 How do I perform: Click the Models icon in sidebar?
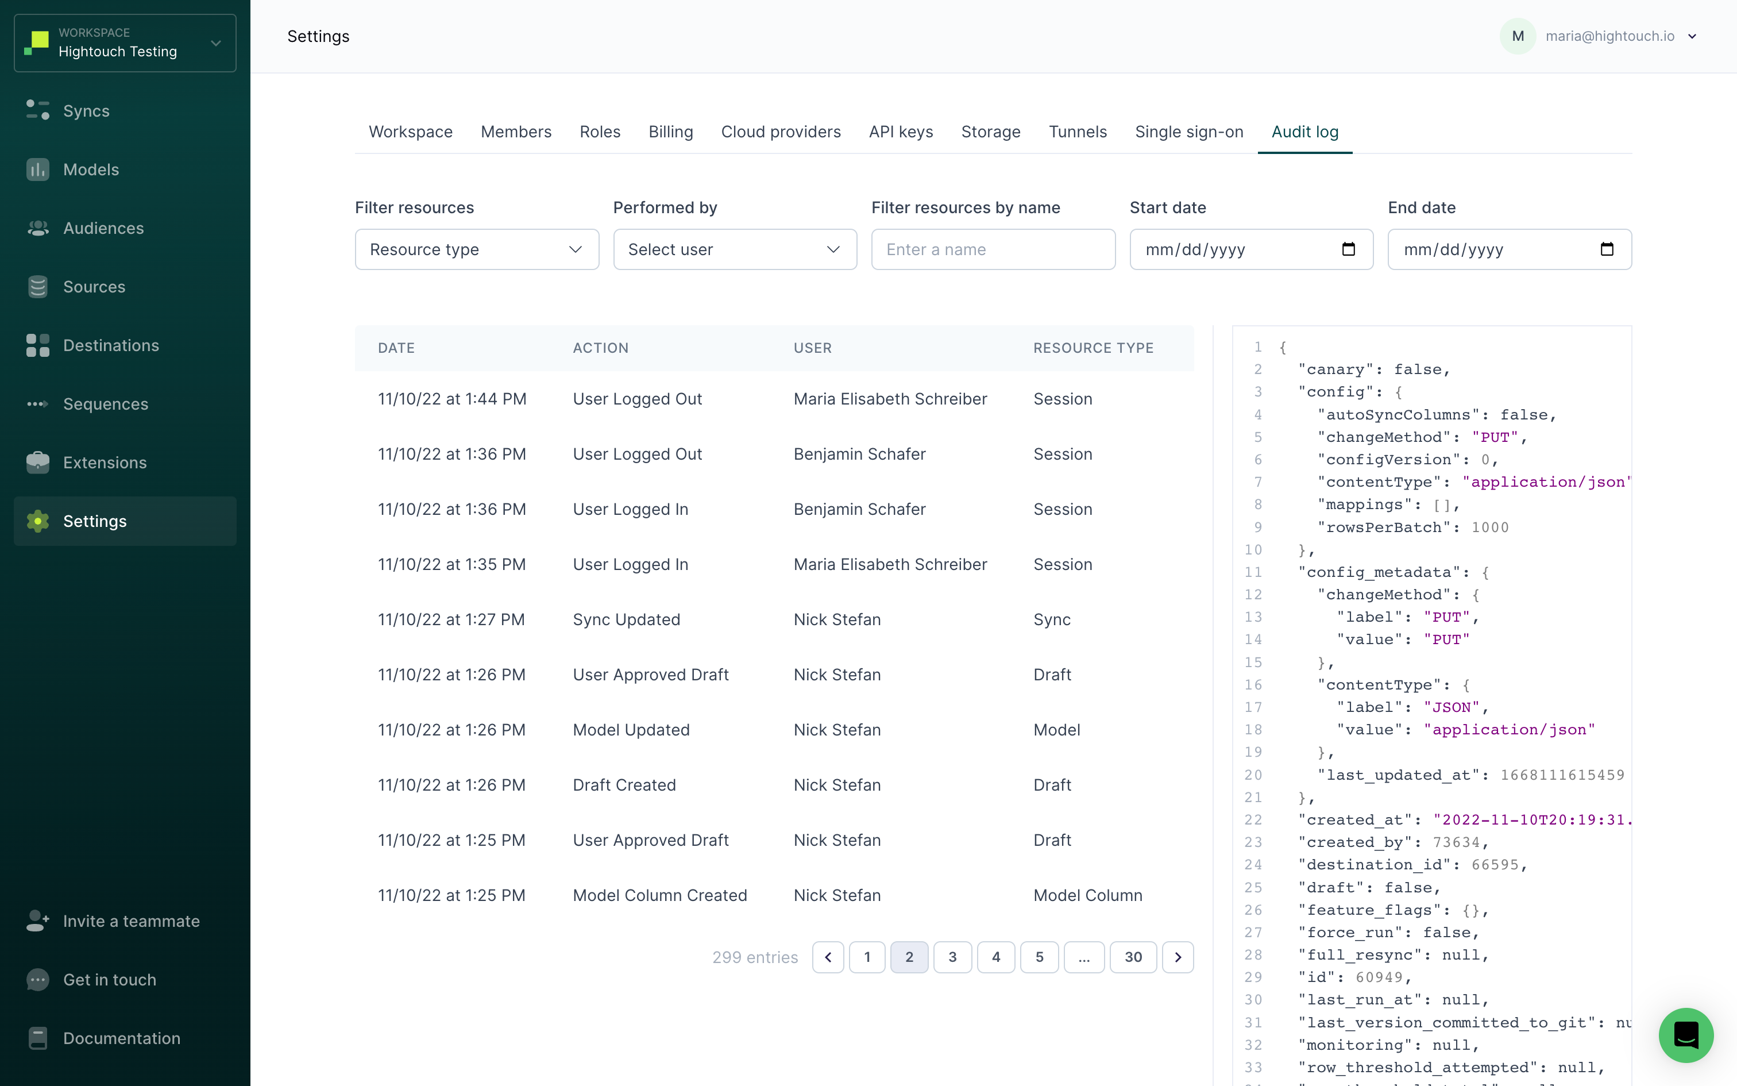(38, 169)
